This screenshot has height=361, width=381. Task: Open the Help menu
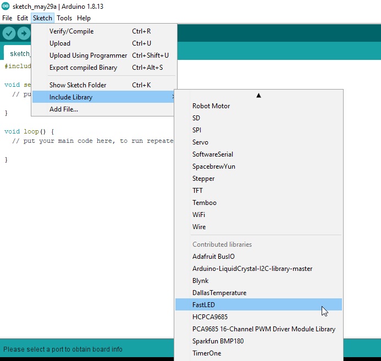(84, 18)
